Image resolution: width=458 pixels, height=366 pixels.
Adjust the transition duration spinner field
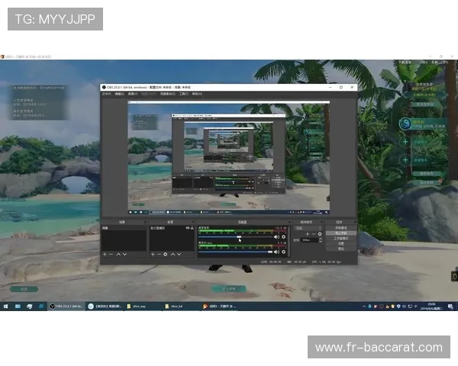pos(310,239)
